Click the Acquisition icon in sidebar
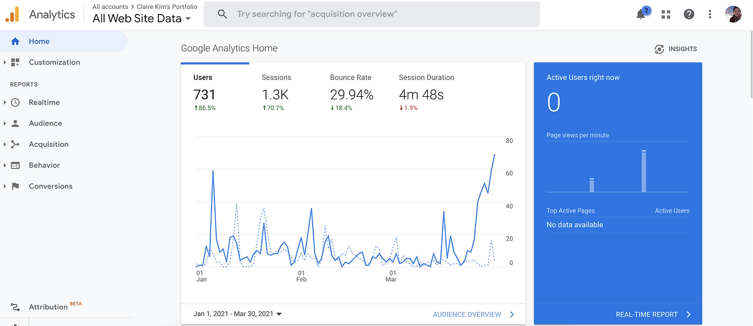753x326 pixels. [15, 144]
